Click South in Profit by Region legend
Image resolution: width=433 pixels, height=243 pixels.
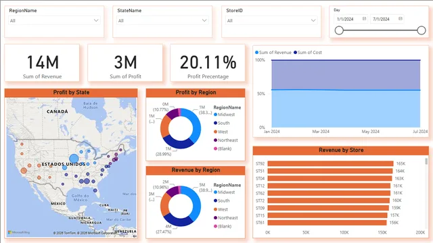(222, 123)
